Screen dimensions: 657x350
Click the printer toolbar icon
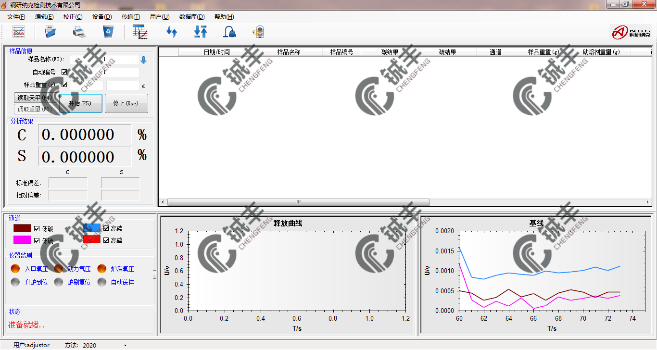[79, 32]
